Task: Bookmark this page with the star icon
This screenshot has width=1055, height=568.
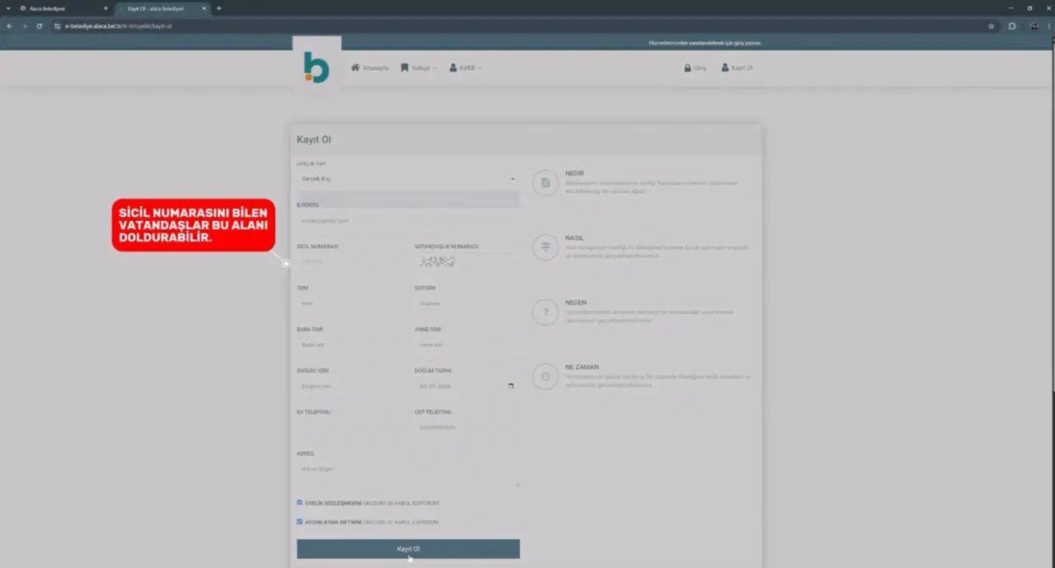Action: (x=991, y=26)
